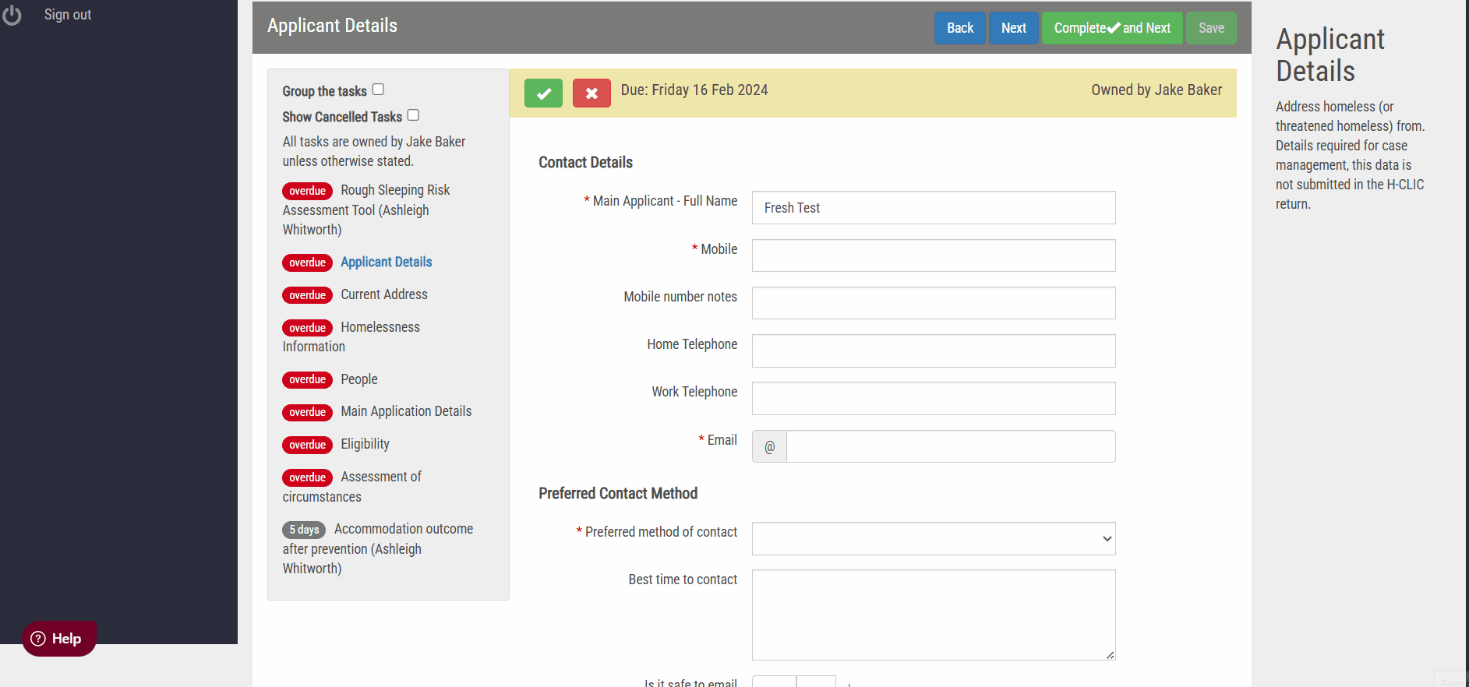Click the @ symbol beside Email field
This screenshot has width=1469, height=687.
[x=769, y=447]
